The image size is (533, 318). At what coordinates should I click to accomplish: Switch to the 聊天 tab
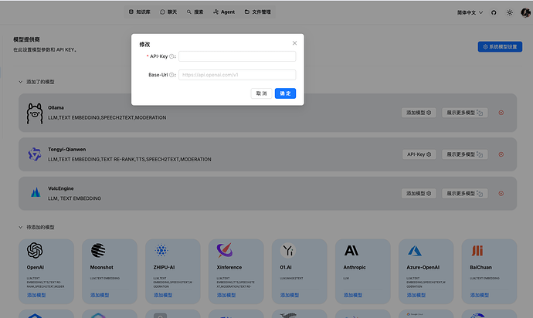click(168, 12)
